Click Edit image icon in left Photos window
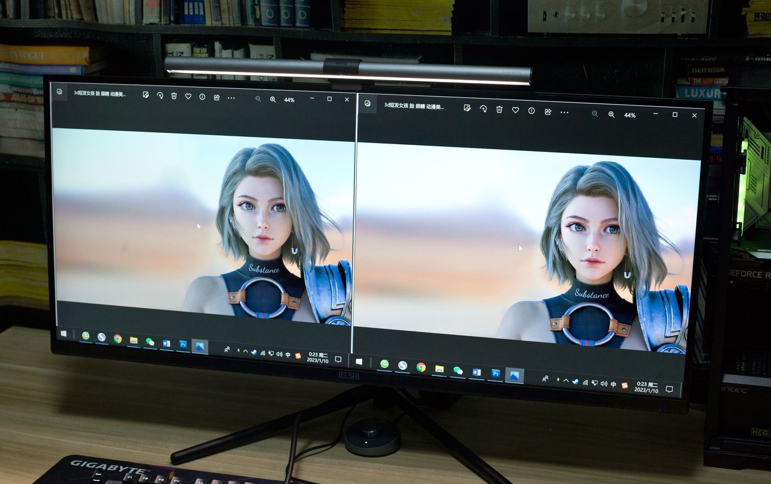771x484 pixels. 146,95
